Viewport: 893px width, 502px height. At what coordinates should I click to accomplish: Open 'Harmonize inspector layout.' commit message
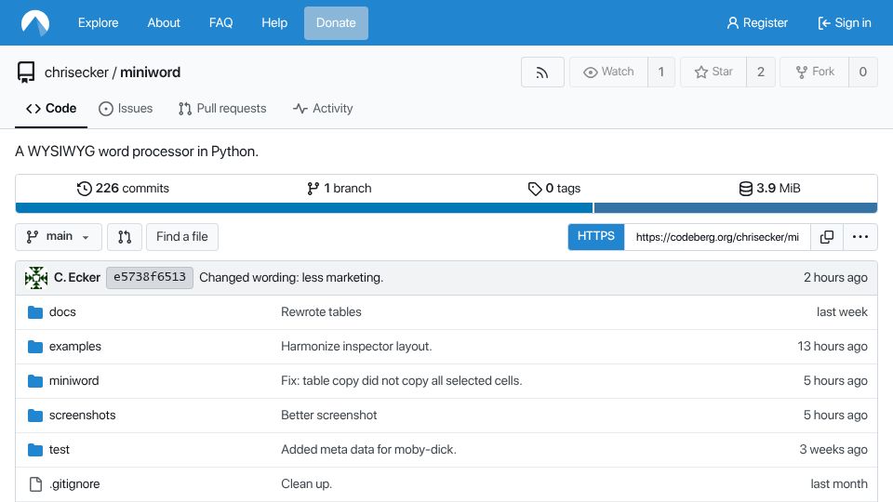[356, 347]
